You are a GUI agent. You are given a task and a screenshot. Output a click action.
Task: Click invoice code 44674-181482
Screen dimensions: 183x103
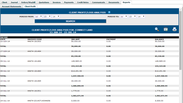click(x=34, y=61)
